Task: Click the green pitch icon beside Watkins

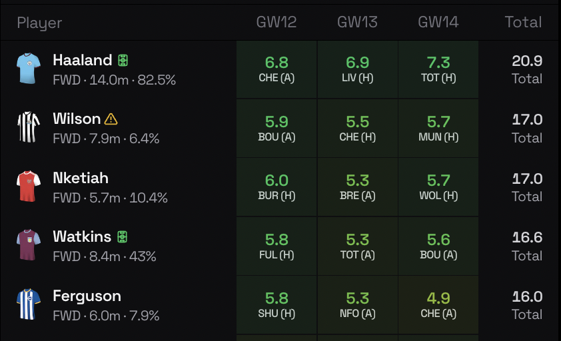Action: (x=122, y=237)
